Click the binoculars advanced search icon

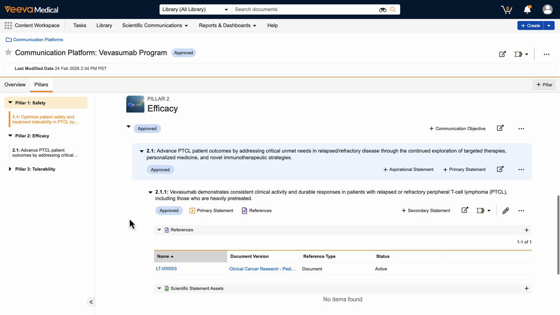pos(383,10)
